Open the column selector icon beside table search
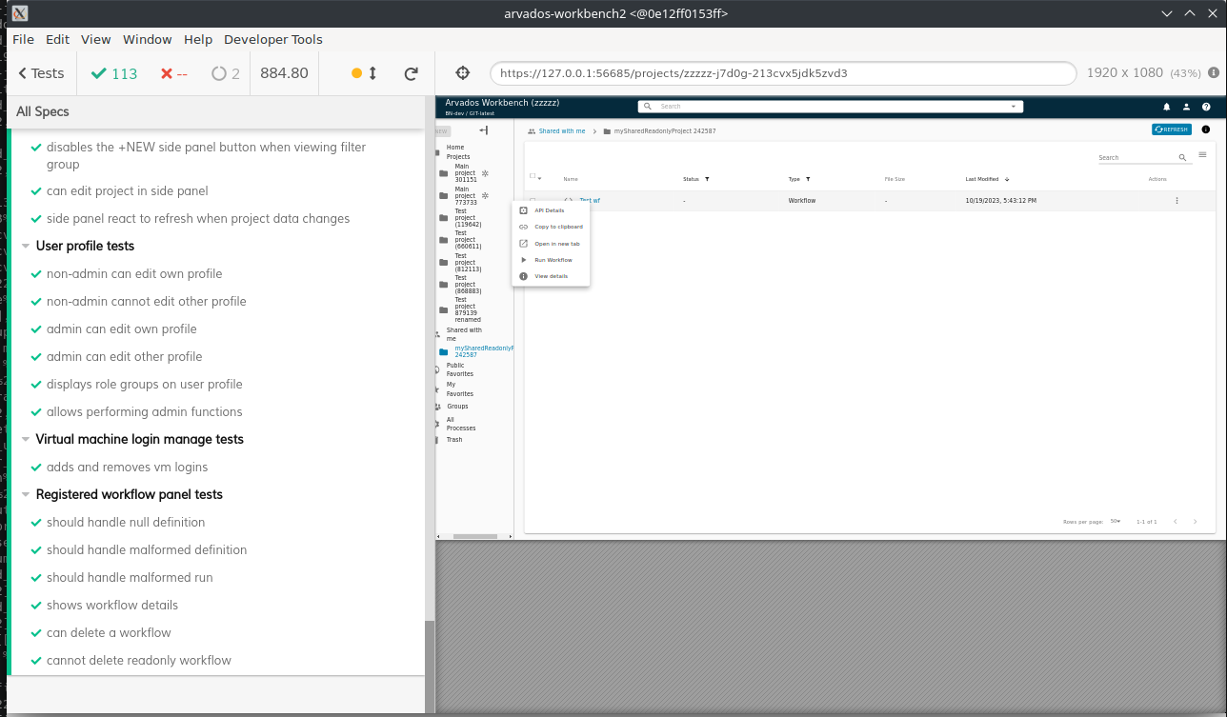Viewport: 1227px width, 717px height. pos(1202,155)
